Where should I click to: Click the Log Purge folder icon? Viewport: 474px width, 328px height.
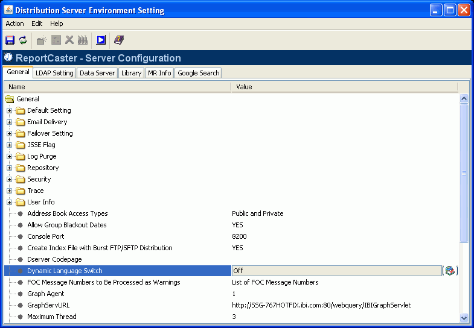coord(21,156)
